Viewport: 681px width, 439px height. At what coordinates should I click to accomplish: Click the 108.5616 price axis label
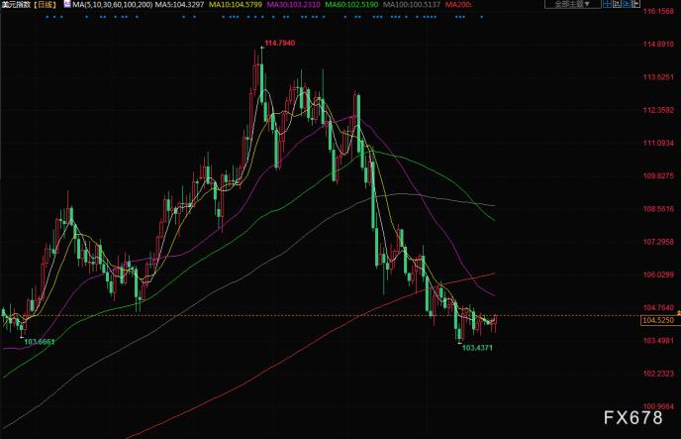click(x=658, y=209)
